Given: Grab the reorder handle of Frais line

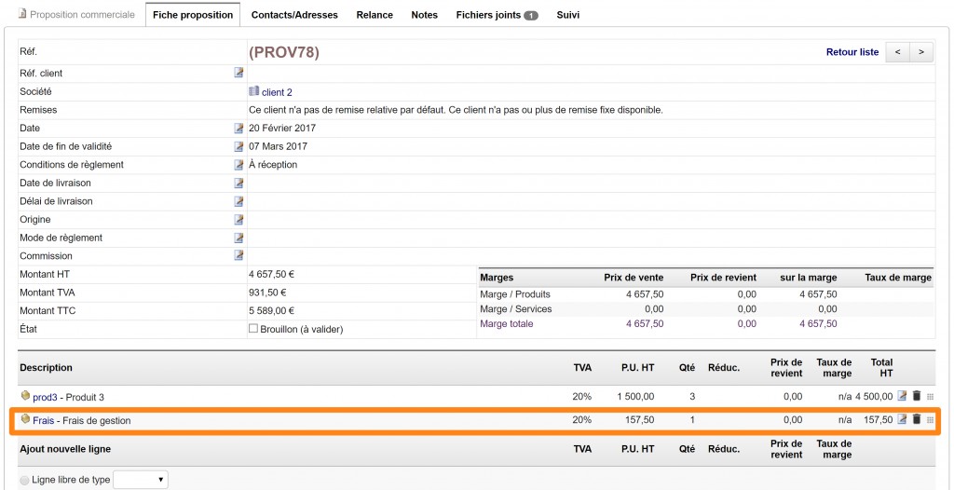Looking at the screenshot, I should [x=931, y=420].
